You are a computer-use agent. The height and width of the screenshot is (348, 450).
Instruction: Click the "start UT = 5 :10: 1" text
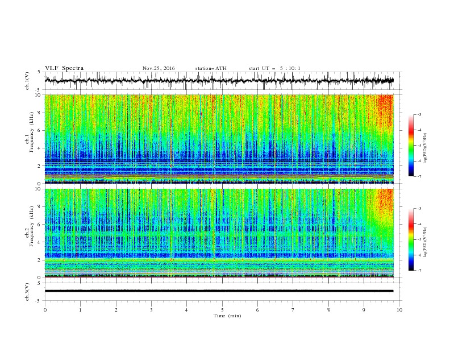274,68
